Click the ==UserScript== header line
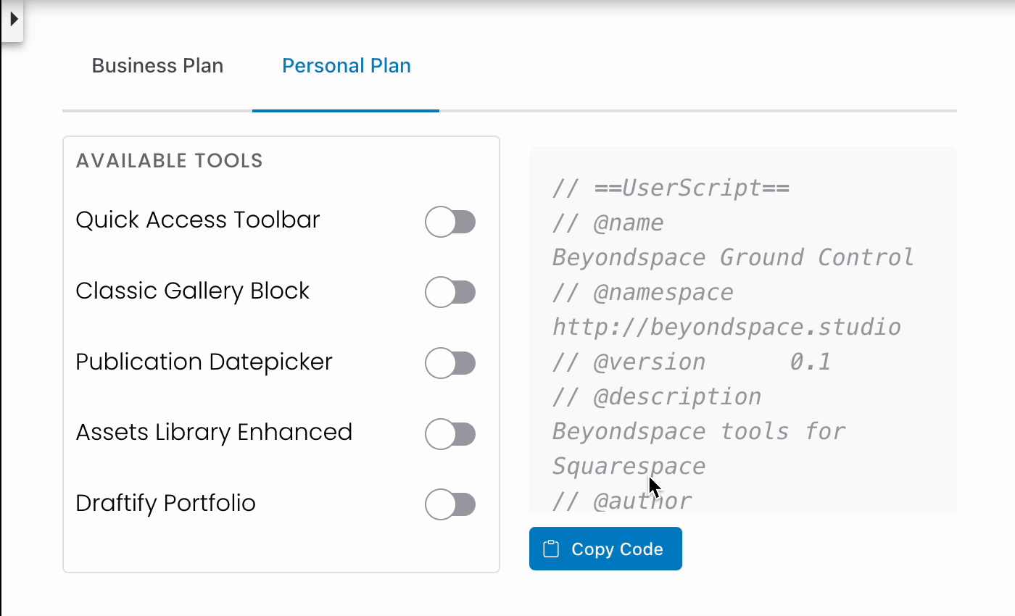 tap(671, 188)
